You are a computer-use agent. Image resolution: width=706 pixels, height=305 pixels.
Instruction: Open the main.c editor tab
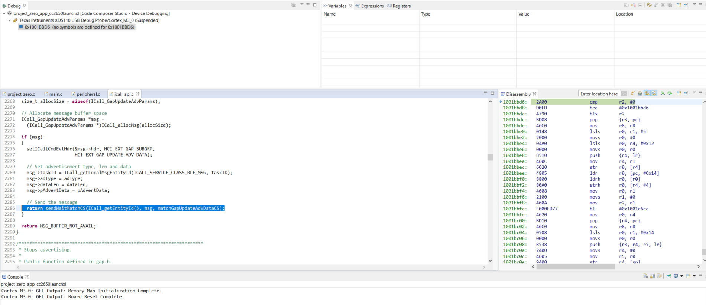[53, 94]
